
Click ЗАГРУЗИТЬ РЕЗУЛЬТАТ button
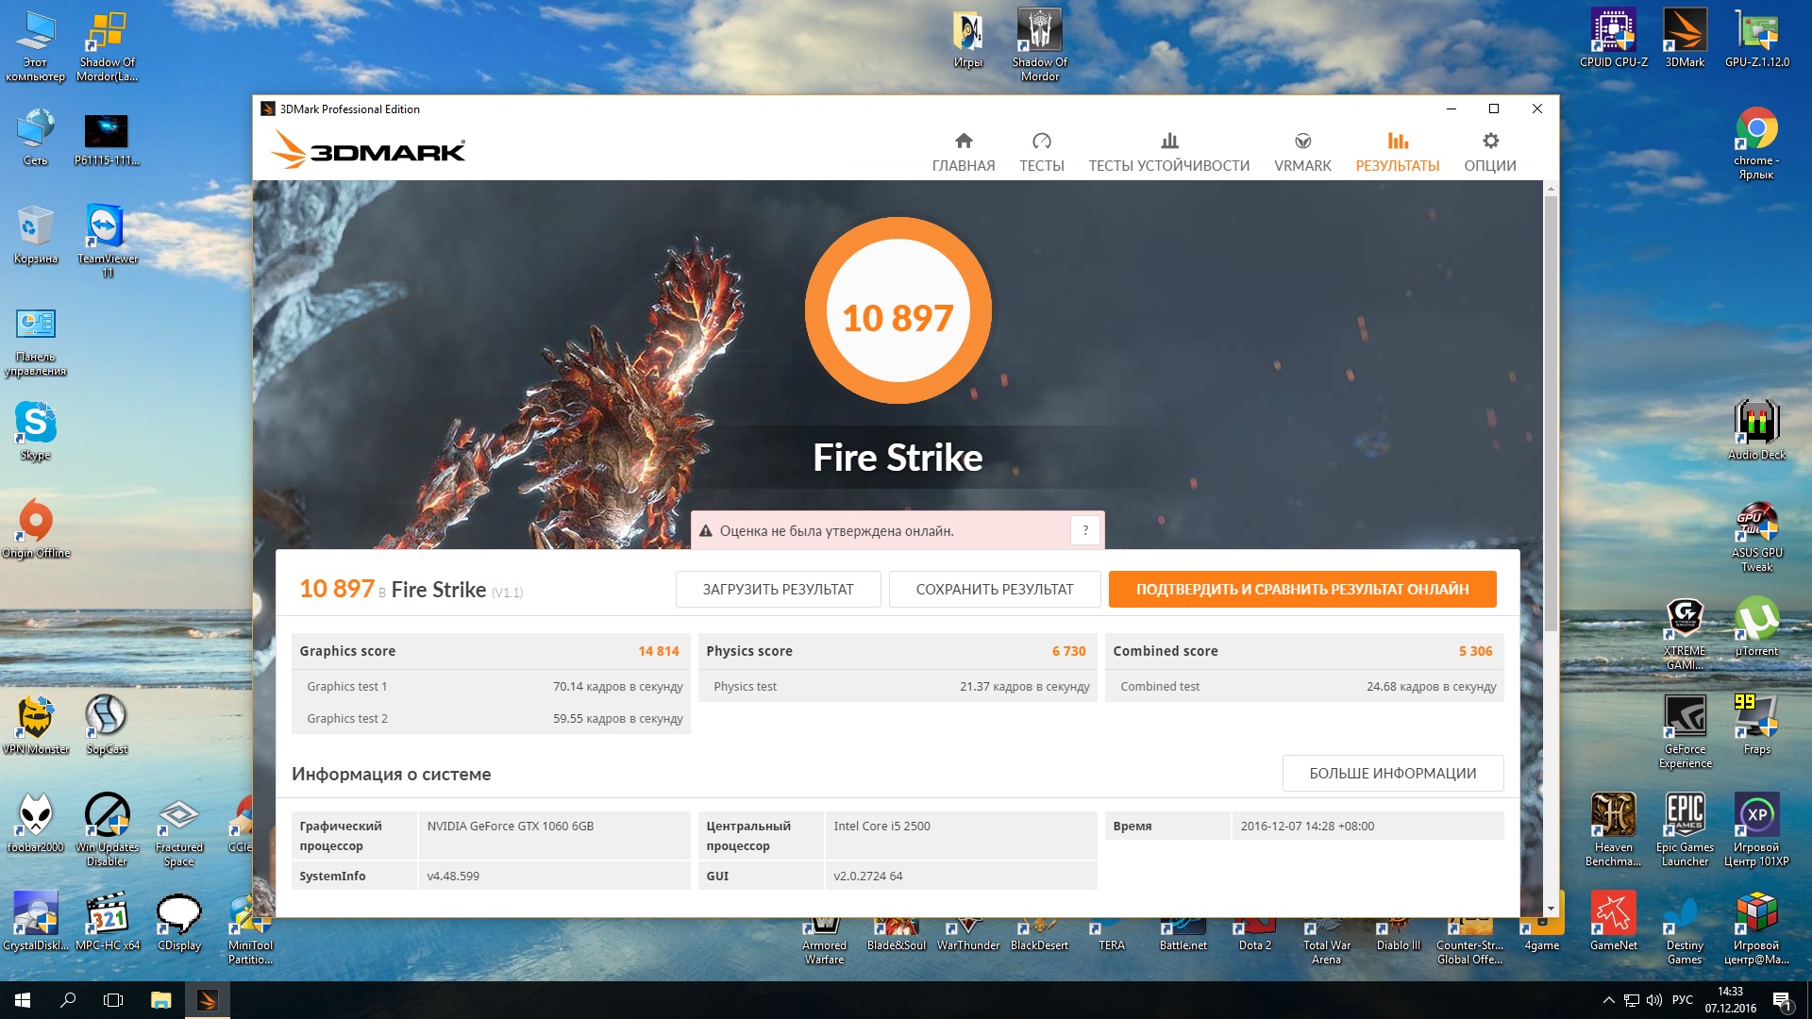778,590
